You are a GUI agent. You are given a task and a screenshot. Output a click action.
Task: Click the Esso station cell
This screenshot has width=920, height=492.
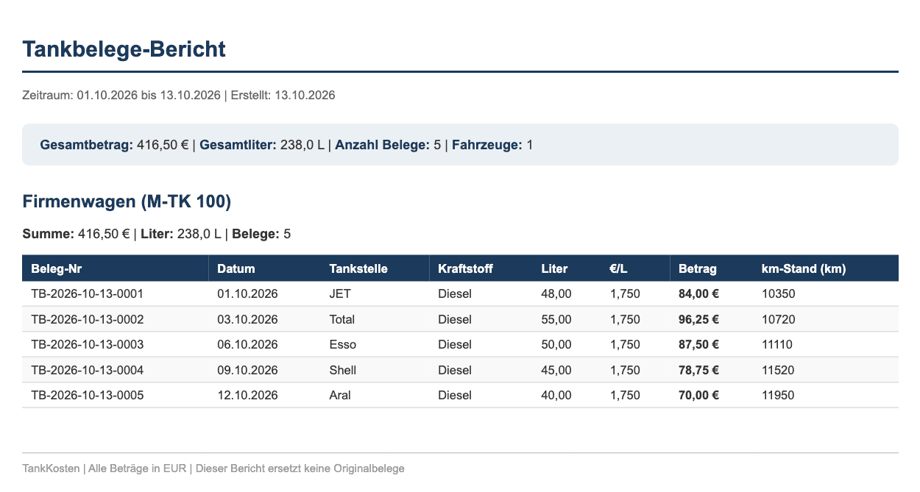[x=342, y=345]
